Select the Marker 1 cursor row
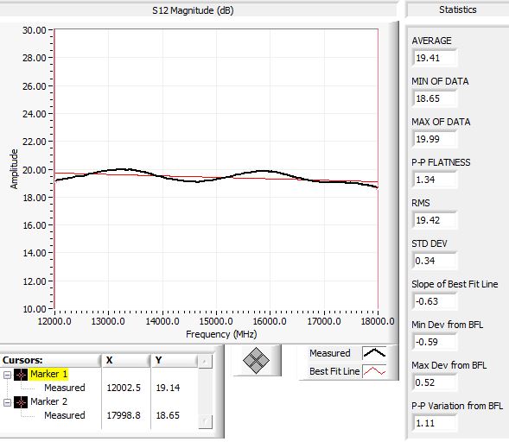The height and width of the screenshot is (442, 509). [48, 374]
